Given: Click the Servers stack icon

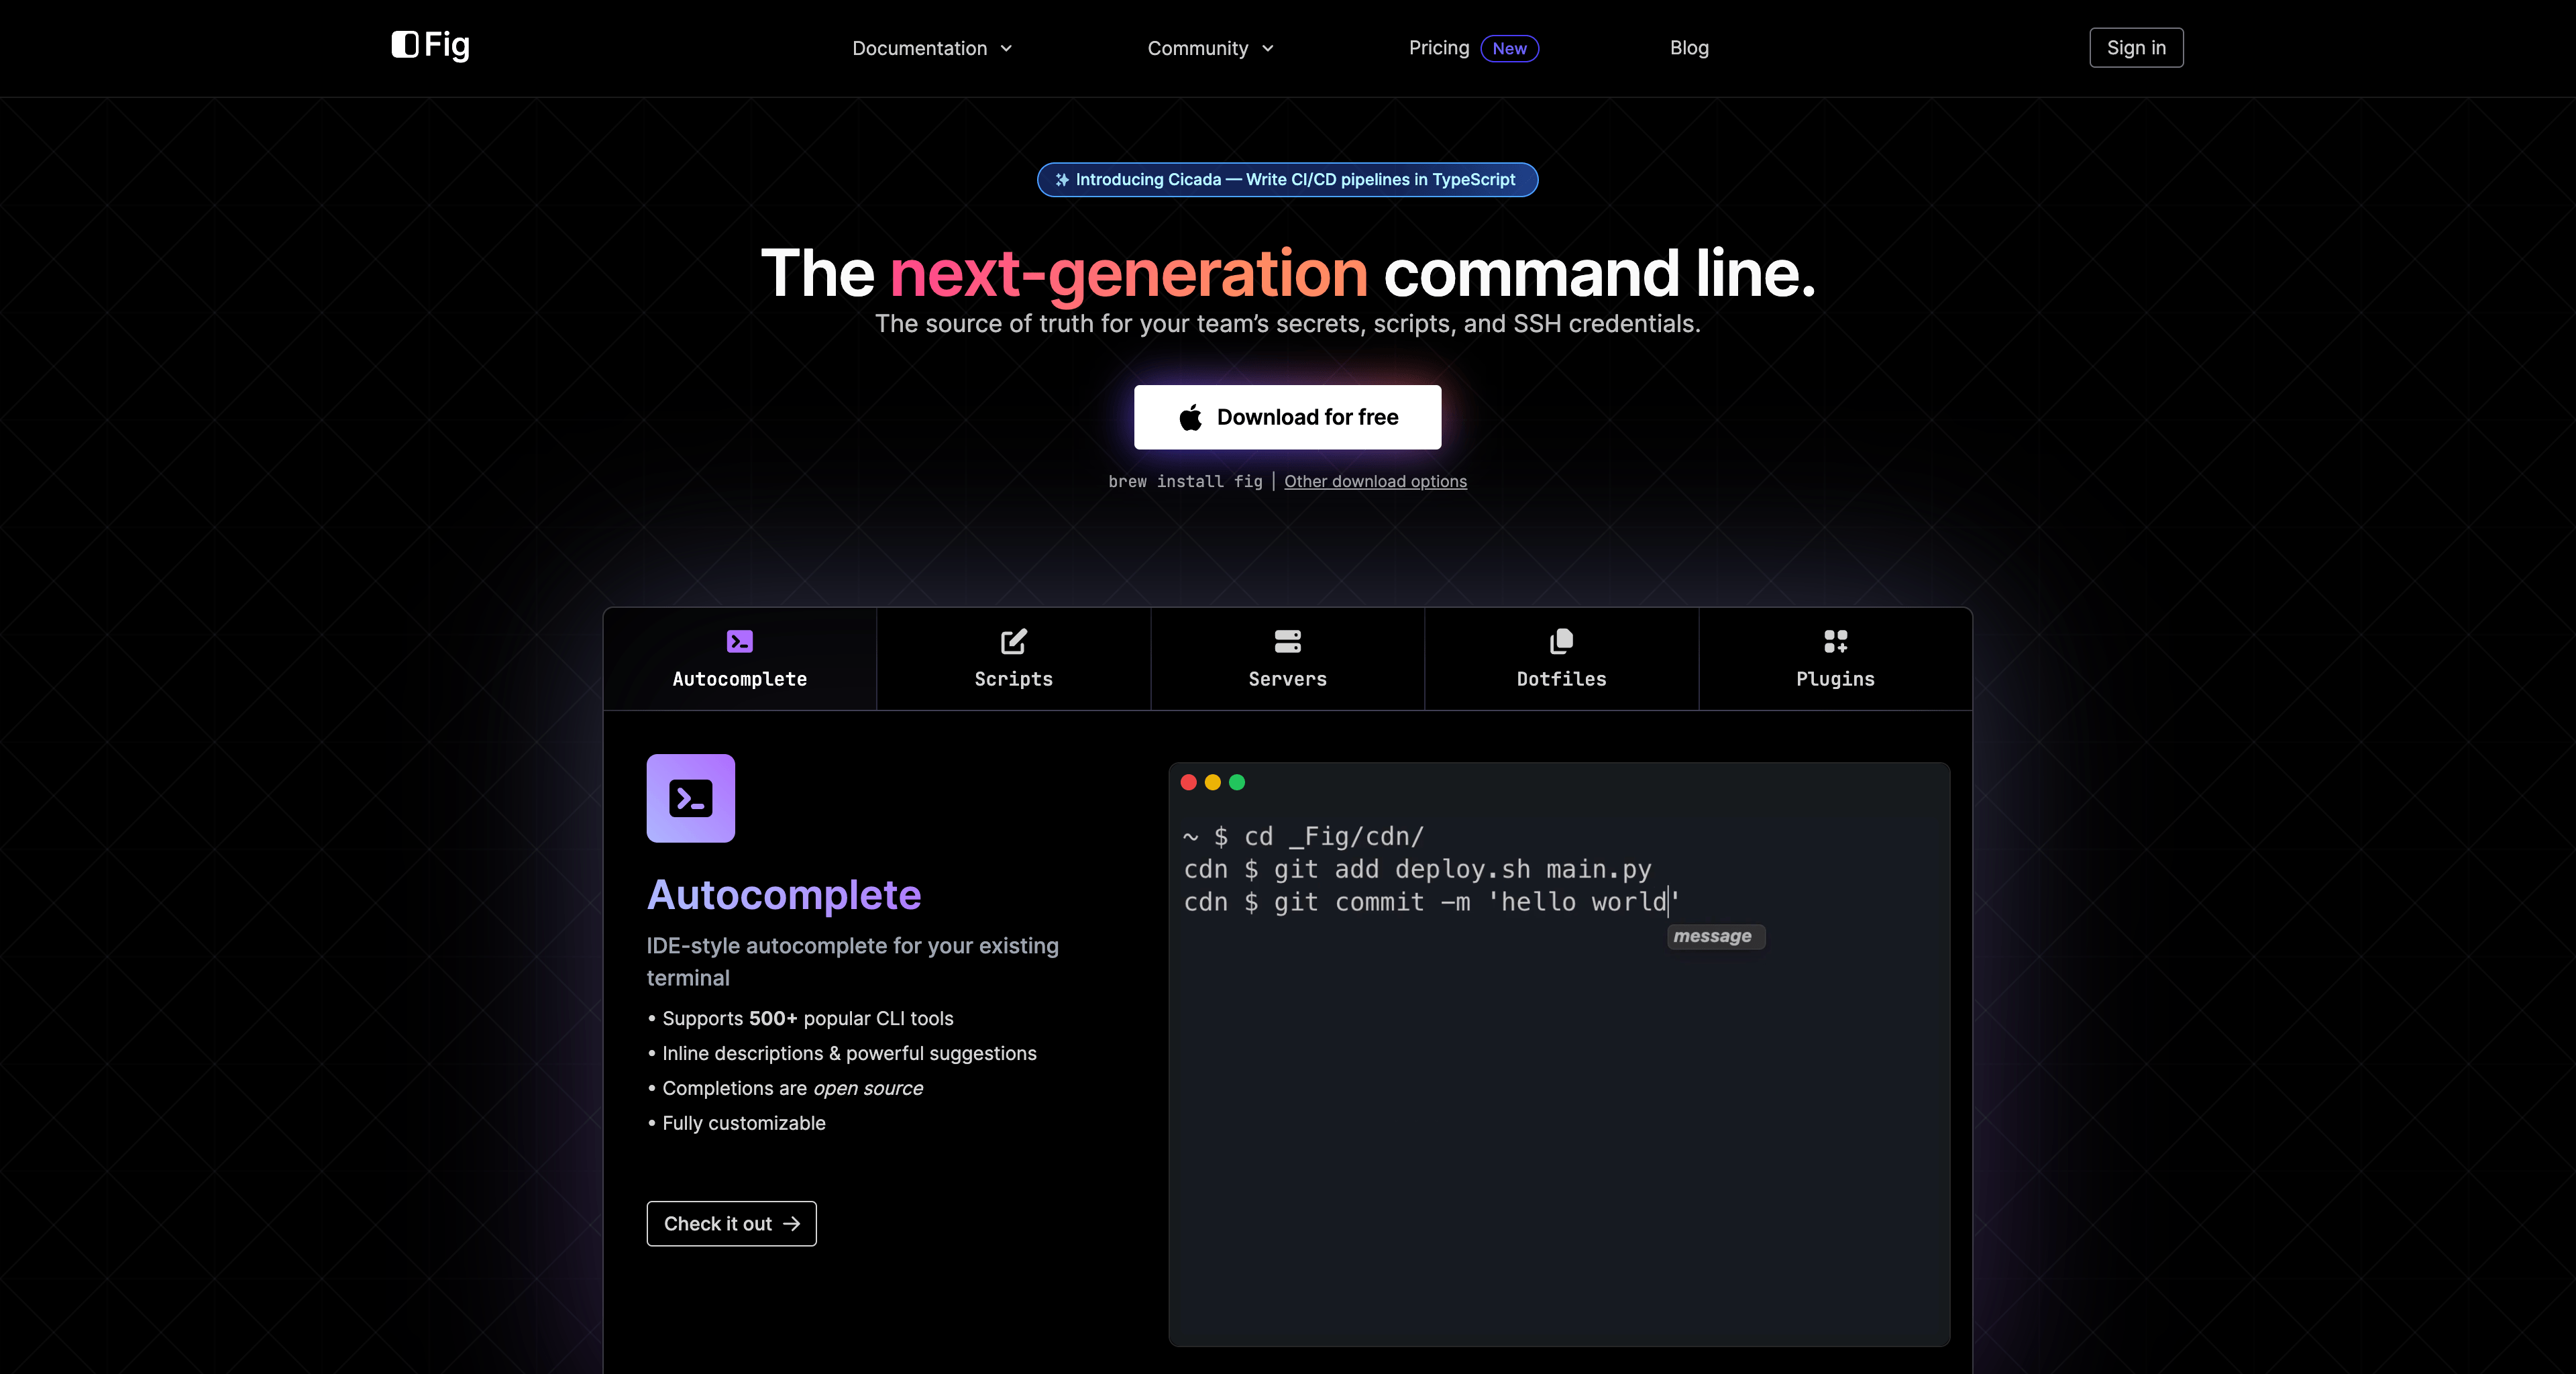Looking at the screenshot, I should tap(1287, 642).
